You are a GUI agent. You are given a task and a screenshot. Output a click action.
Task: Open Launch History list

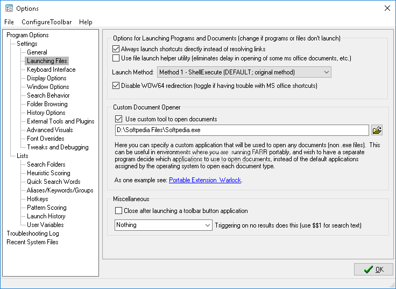click(46, 216)
